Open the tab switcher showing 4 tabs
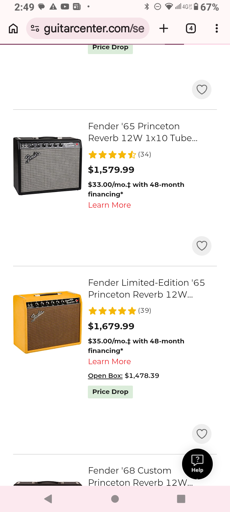230x512 pixels. pyautogui.click(x=191, y=28)
